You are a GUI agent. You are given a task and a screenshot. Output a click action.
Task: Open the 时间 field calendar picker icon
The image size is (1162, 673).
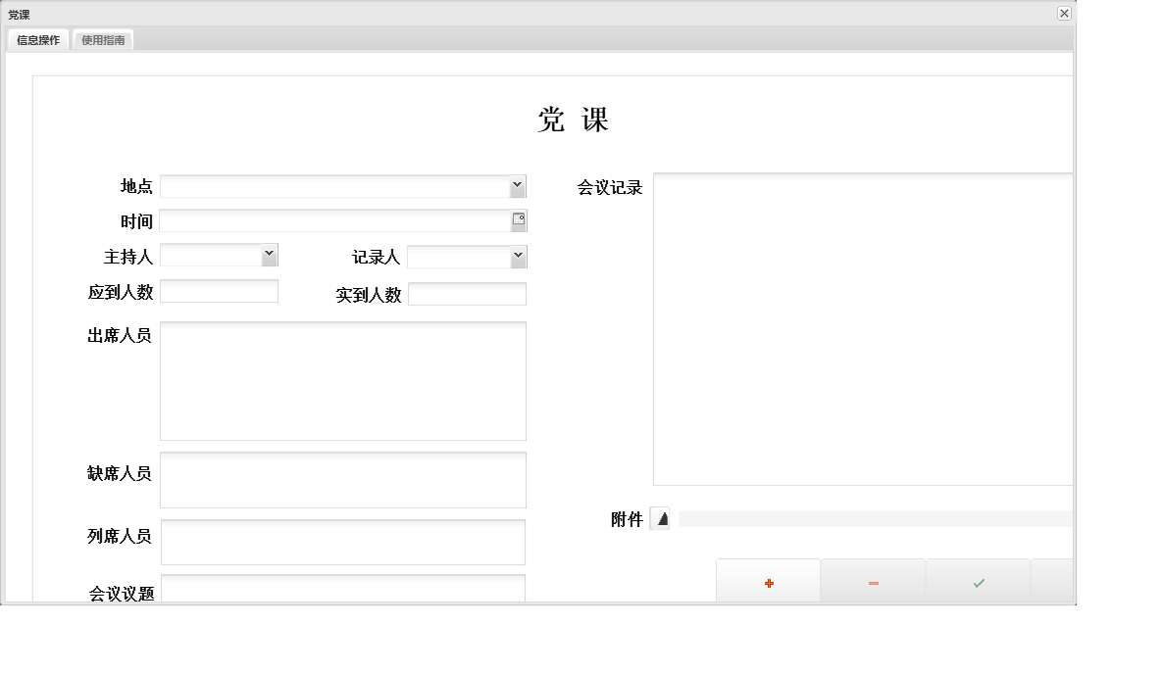(519, 220)
